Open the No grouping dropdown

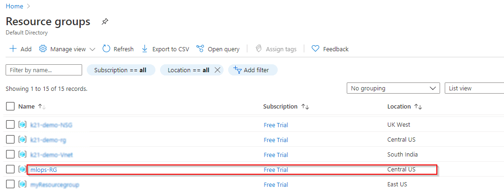[393, 88]
